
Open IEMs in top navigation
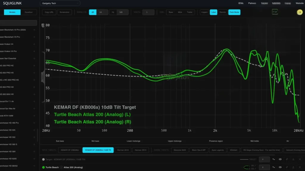tap(241, 3)
